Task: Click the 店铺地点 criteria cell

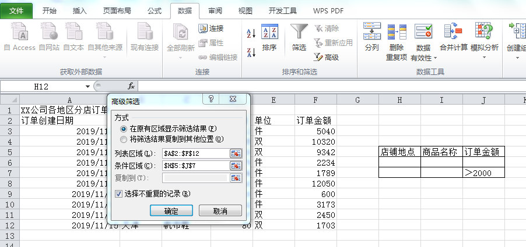Action: point(399,152)
